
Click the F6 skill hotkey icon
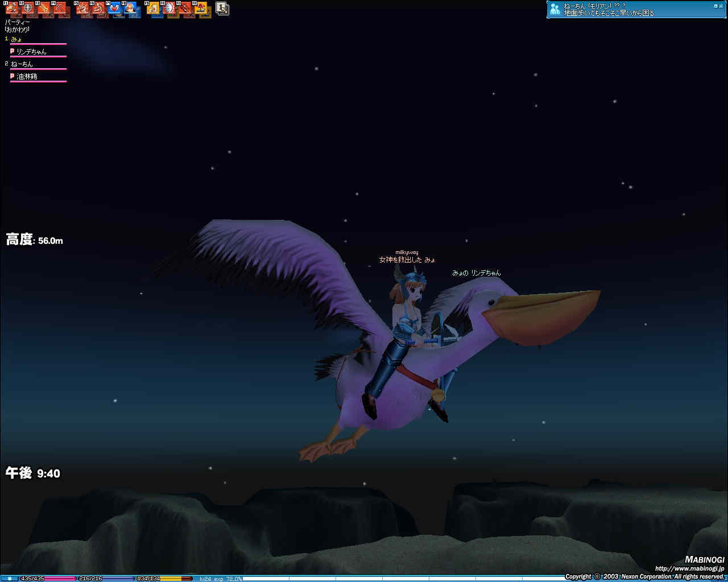(x=99, y=9)
